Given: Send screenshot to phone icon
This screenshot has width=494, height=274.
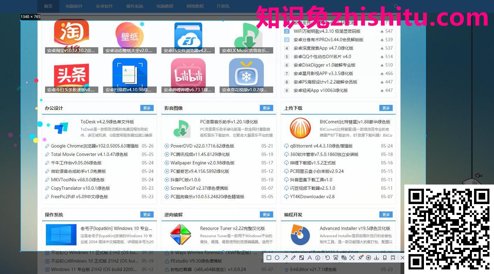Looking at the screenshot, I should (385, 258).
